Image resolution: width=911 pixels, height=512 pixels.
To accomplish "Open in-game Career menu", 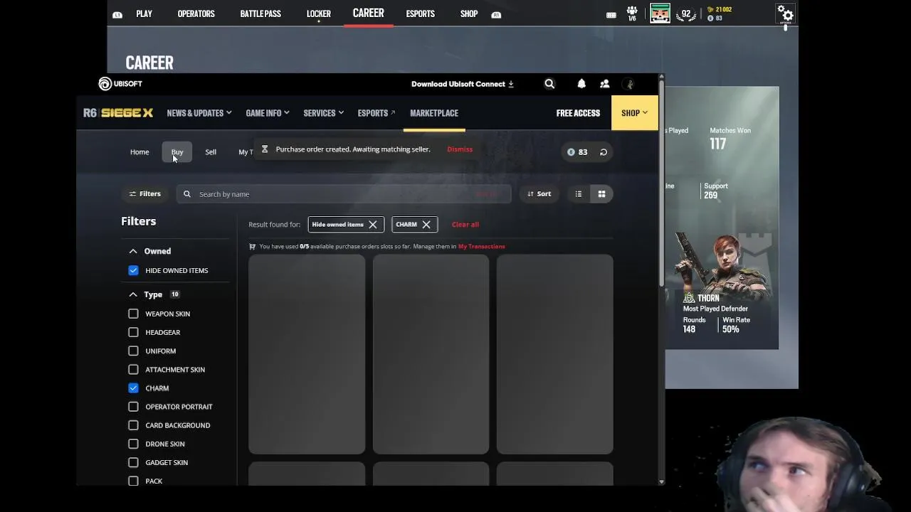I will click(x=368, y=14).
